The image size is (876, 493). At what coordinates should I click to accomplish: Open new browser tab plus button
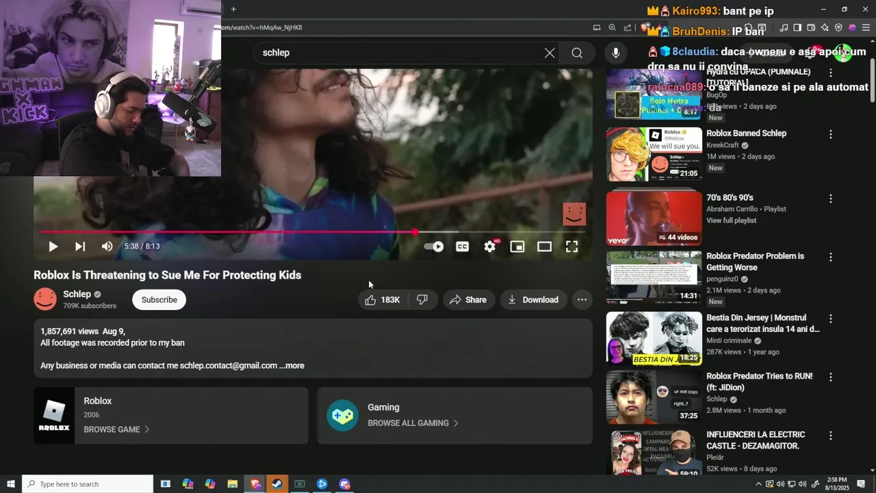pyautogui.click(x=233, y=10)
